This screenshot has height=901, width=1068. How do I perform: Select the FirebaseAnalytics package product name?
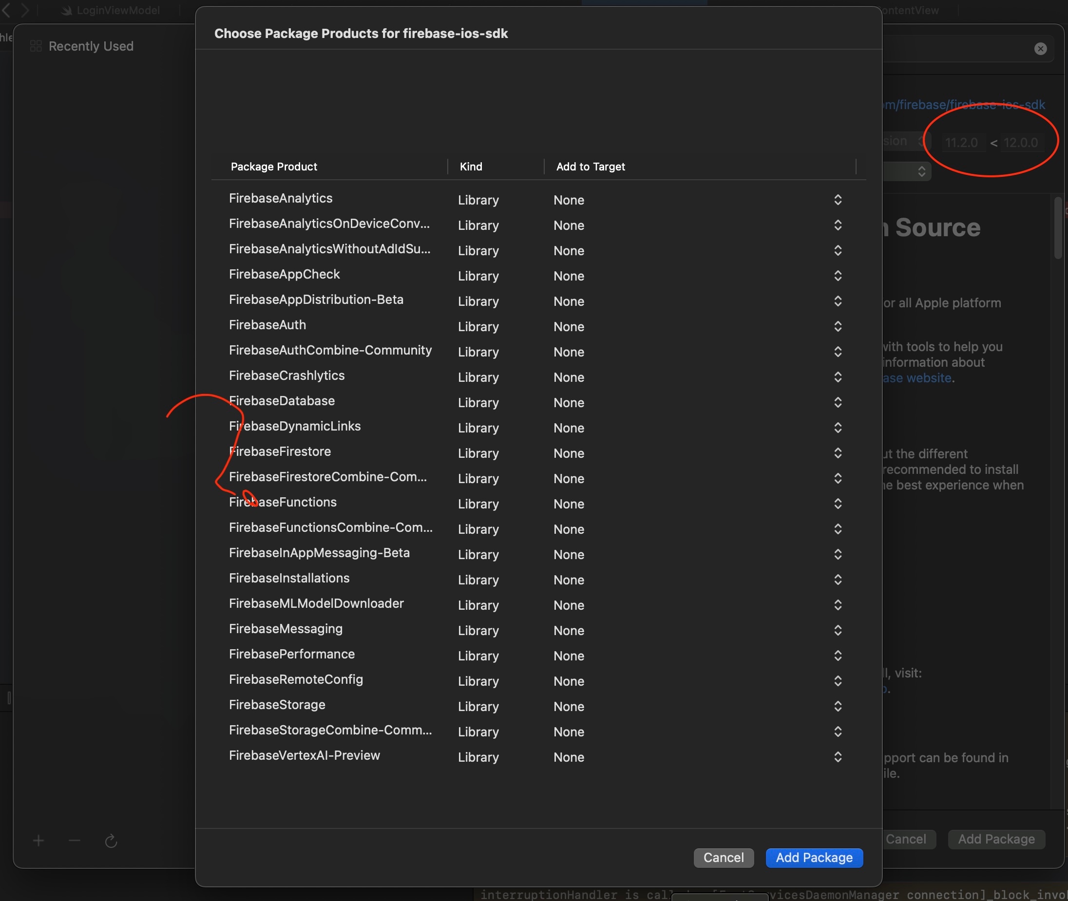coord(281,198)
